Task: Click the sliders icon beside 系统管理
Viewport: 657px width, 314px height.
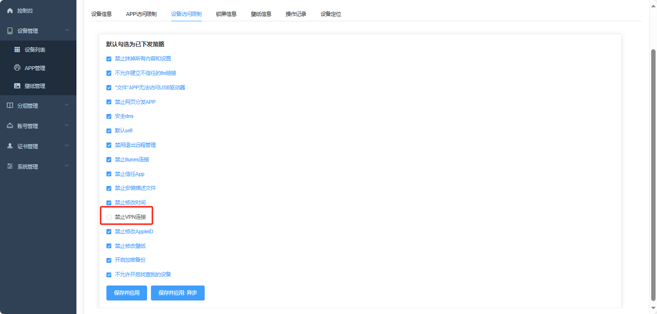Action: (x=10, y=166)
